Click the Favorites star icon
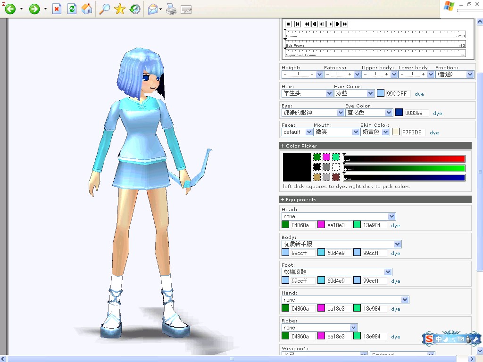The image size is (483, 362). pyautogui.click(x=119, y=9)
